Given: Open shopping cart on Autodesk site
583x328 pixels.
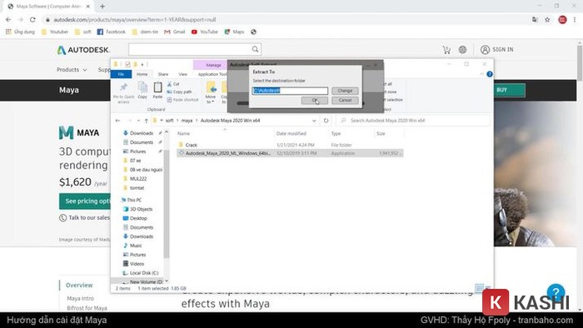Looking at the screenshot, I should pos(446,50).
